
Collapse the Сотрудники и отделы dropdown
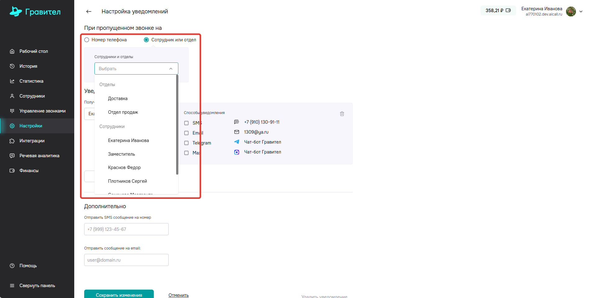coord(171,69)
